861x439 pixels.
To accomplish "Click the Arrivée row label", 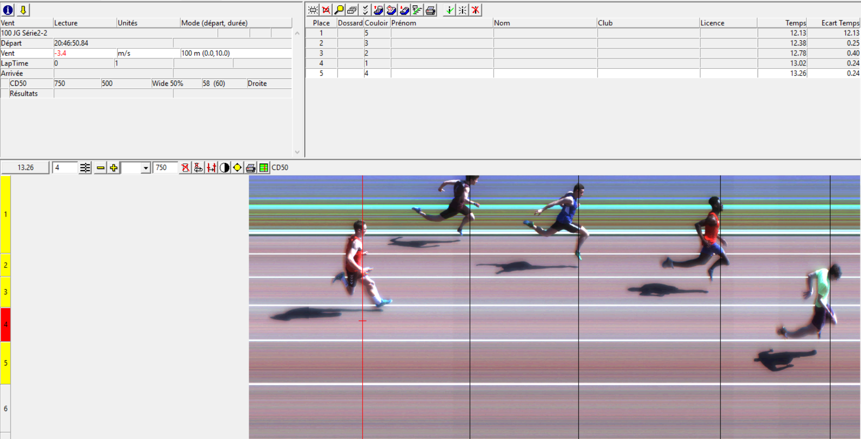I will coord(12,73).
